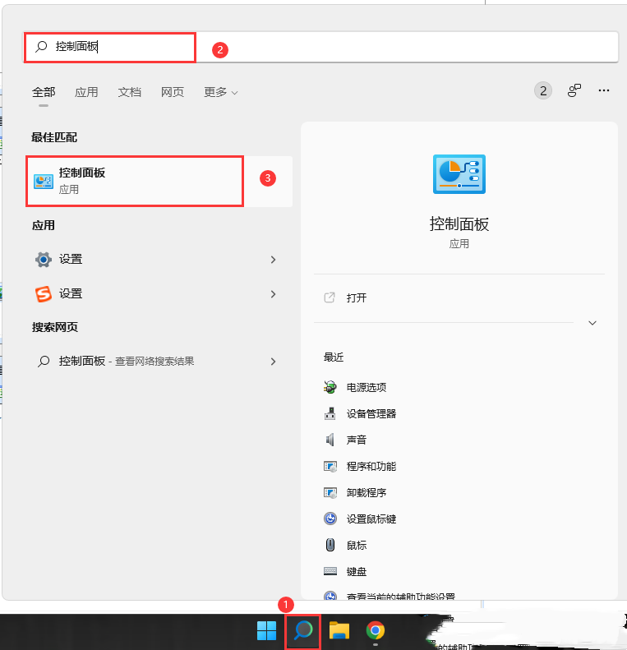
Task: Open the three-dot more options menu
Action: [604, 91]
